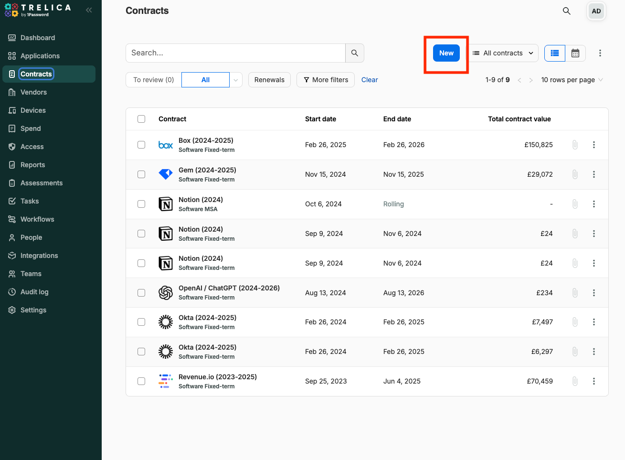Image resolution: width=625 pixels, height=460 pixels.
Task: Expand the chevron next to All filter
Action: 236,80
